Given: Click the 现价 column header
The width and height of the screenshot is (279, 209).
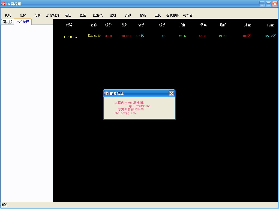Looking at the screenshot, I should [x=108, y=25].
